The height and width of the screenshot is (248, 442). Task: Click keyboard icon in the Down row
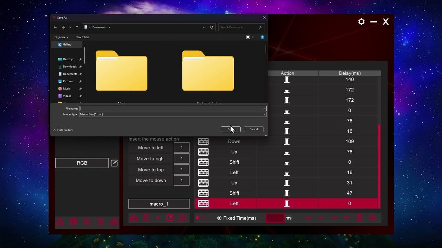click(203, 142)
